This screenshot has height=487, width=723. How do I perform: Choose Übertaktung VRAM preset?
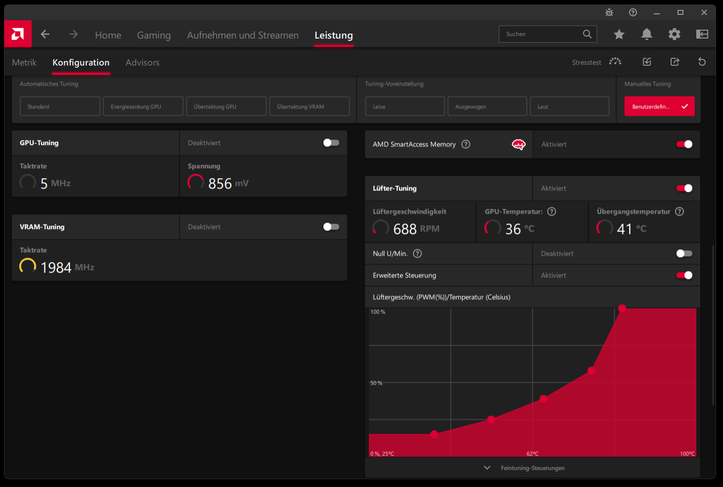pyautogui.click(x=309, y=106)
